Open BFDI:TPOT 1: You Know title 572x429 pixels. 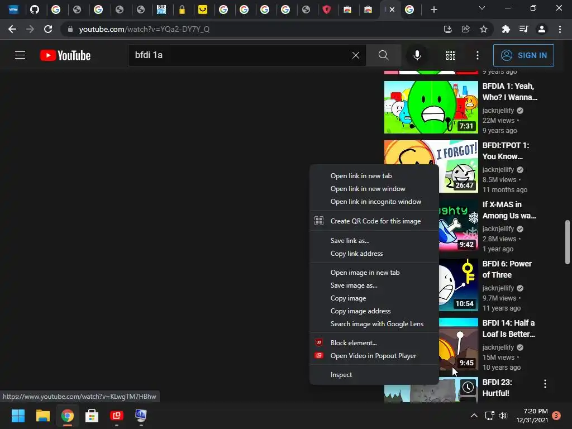pyautogui.click(x=506, y=151)
